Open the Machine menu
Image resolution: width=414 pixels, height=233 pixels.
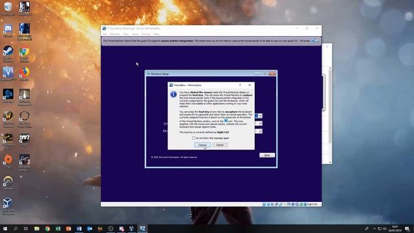tap(115, 34)
